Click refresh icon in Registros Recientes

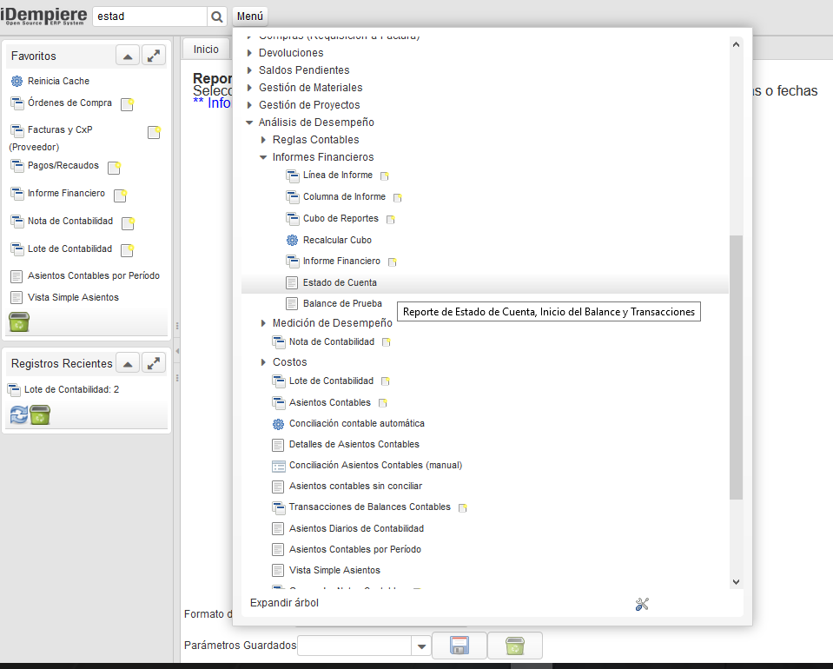(18, 414)
